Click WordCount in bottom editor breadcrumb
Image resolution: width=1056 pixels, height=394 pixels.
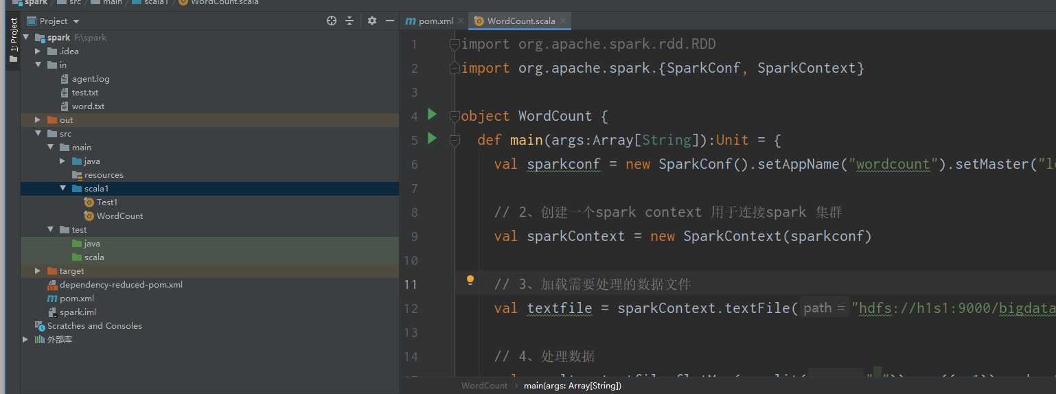click(485, 386)
